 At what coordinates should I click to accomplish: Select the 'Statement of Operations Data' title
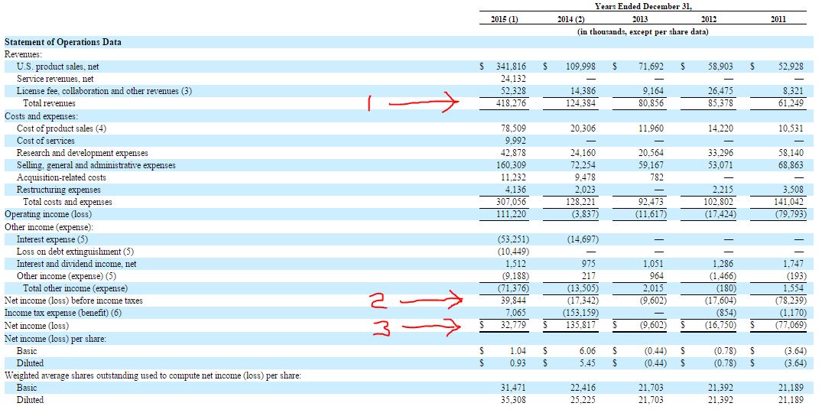63,42
